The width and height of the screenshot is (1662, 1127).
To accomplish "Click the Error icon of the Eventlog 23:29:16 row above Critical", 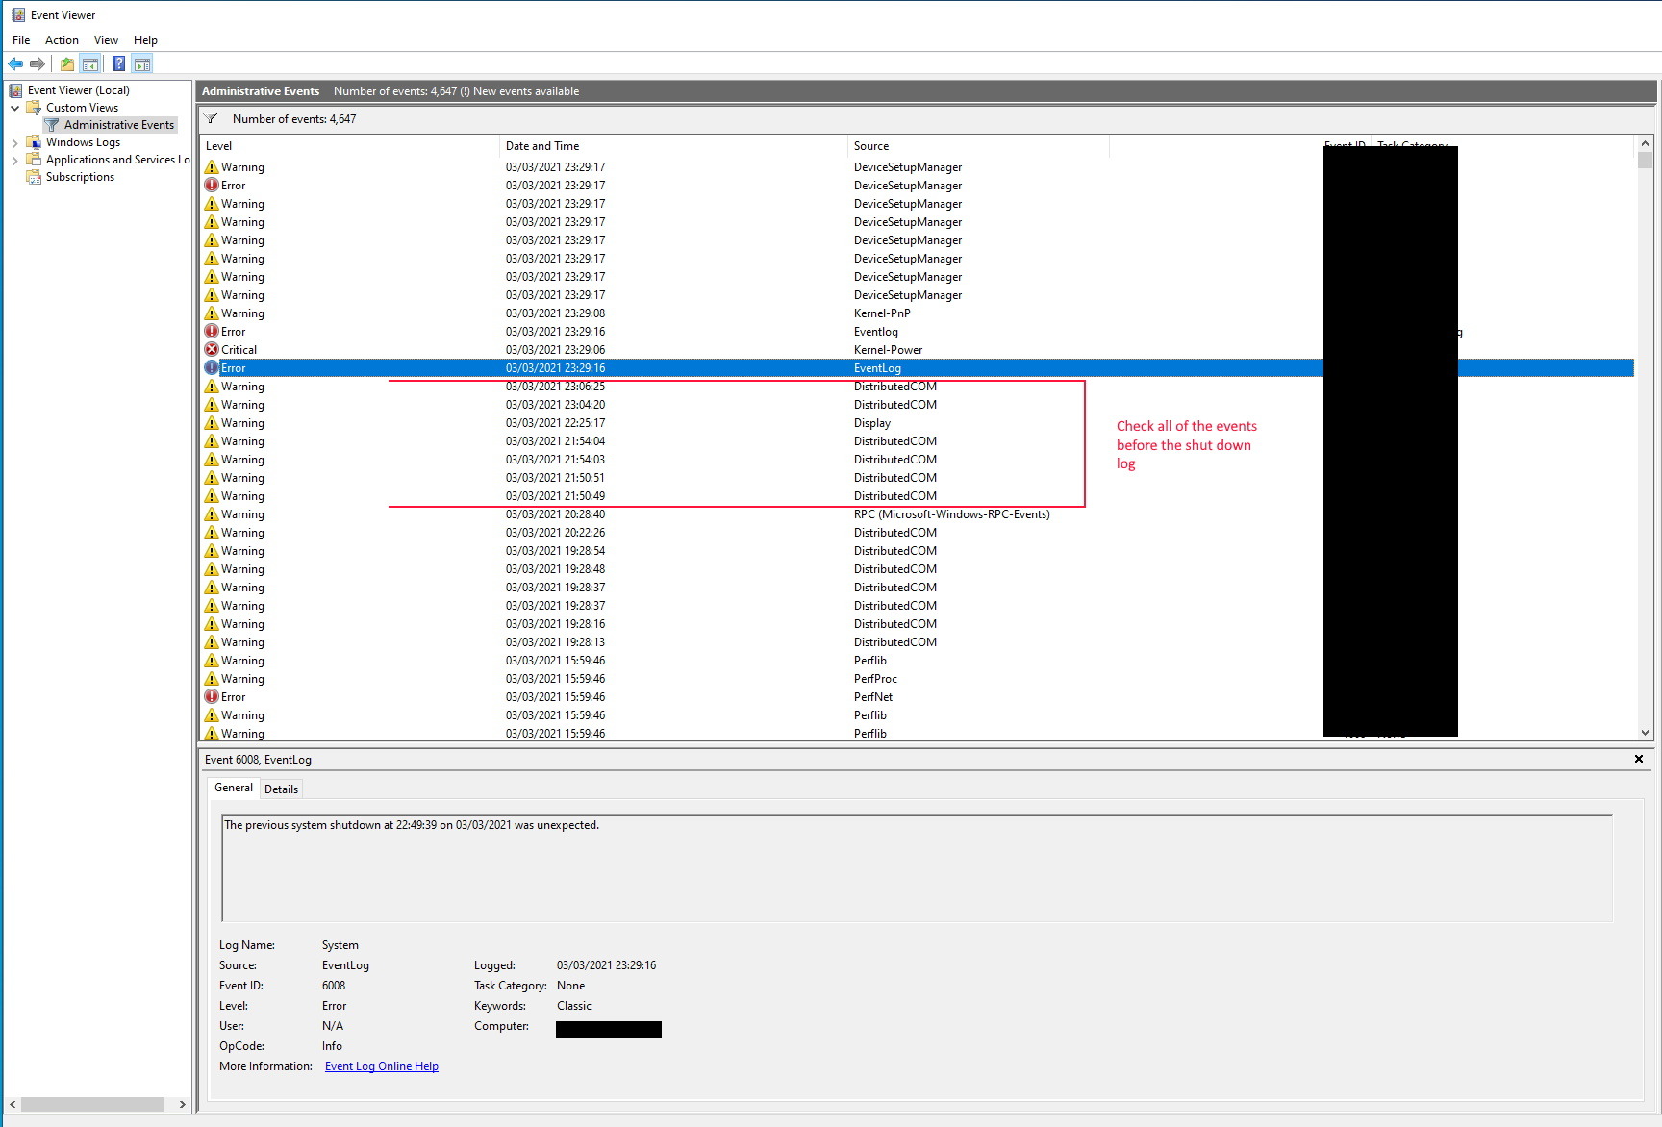I will [212, 332].
